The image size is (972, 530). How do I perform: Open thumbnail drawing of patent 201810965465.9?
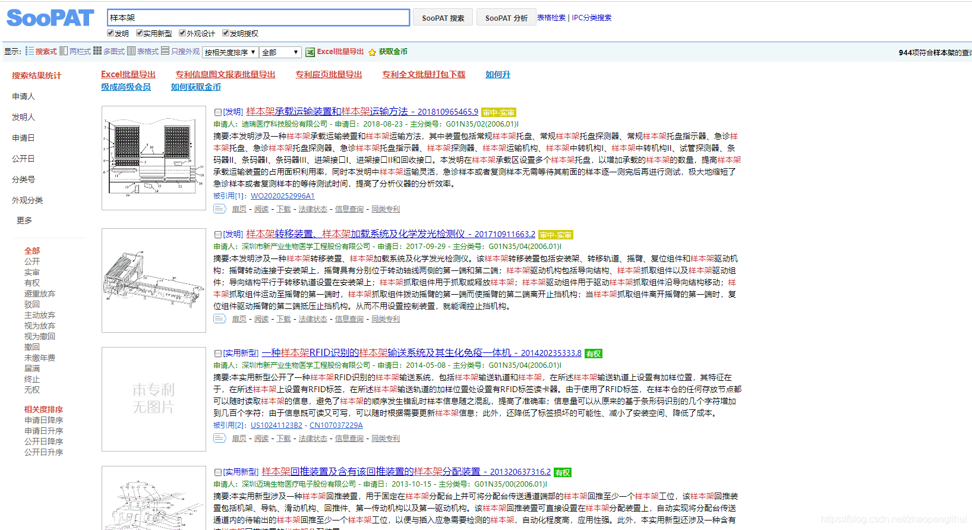tap(154, 158)
